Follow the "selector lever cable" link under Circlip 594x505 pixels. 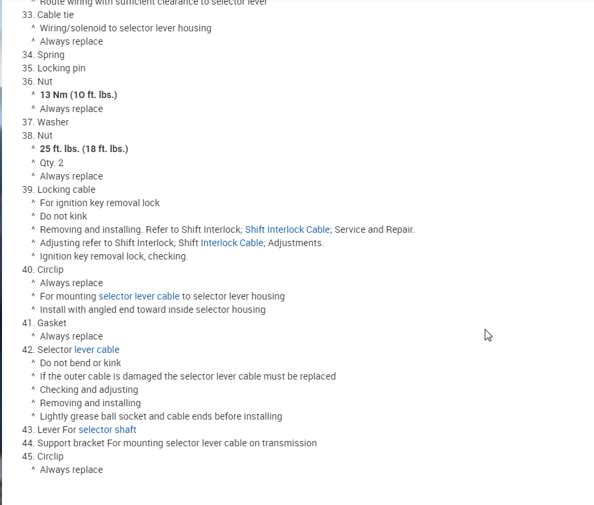click(139, 296)
